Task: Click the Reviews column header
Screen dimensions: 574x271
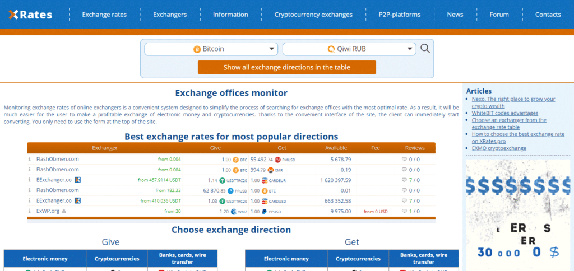Action: [415, 148]
